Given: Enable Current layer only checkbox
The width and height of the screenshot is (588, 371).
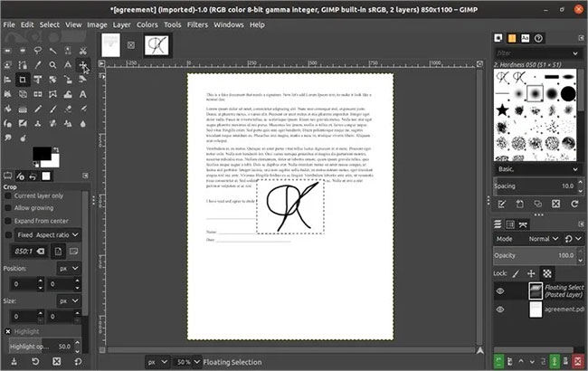Looking at the screenshot, I should (8, 195).
